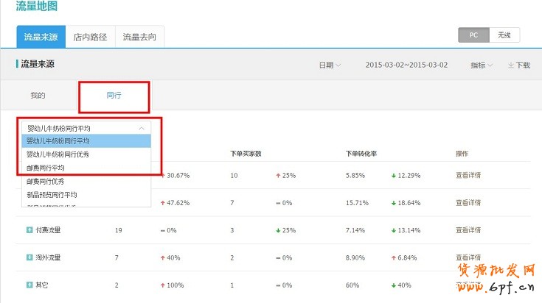Expand the 淘外流量 row plus icon
This screenshot has width=542, height=303.
click(29, 258)
